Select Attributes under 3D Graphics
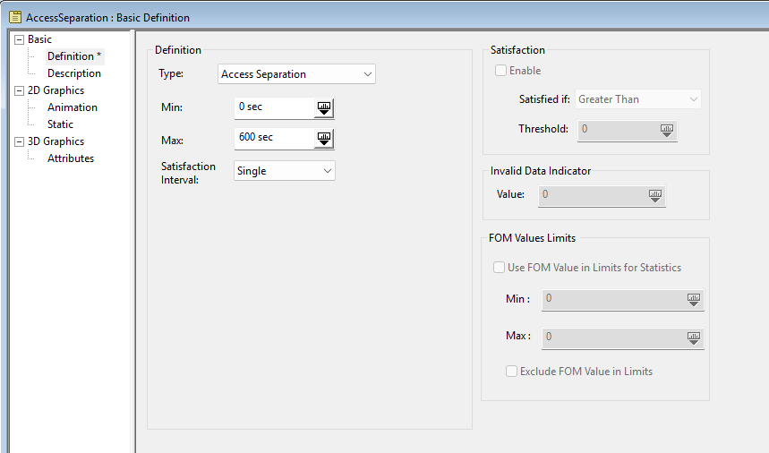This screenshot has width=769, height=453. [71, 158]
